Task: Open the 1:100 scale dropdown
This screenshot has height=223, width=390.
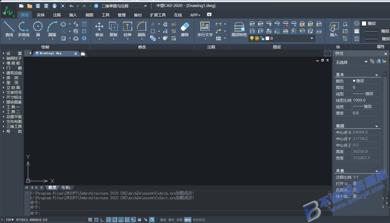Action: pos(7,220)
